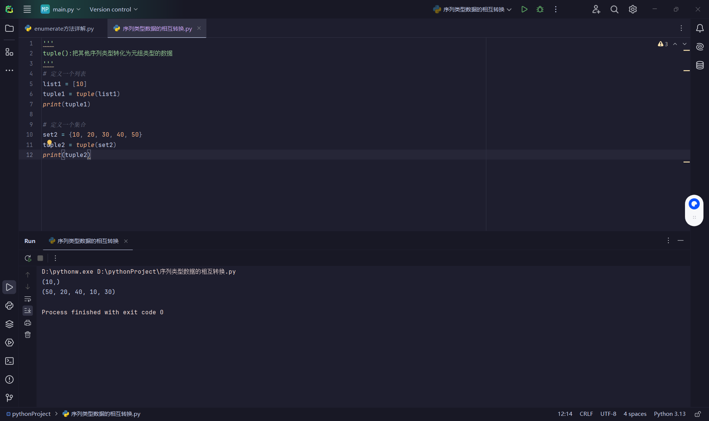Click the warnings count indicator
This screenshot has width=709, height=421.
click(663, 44)
